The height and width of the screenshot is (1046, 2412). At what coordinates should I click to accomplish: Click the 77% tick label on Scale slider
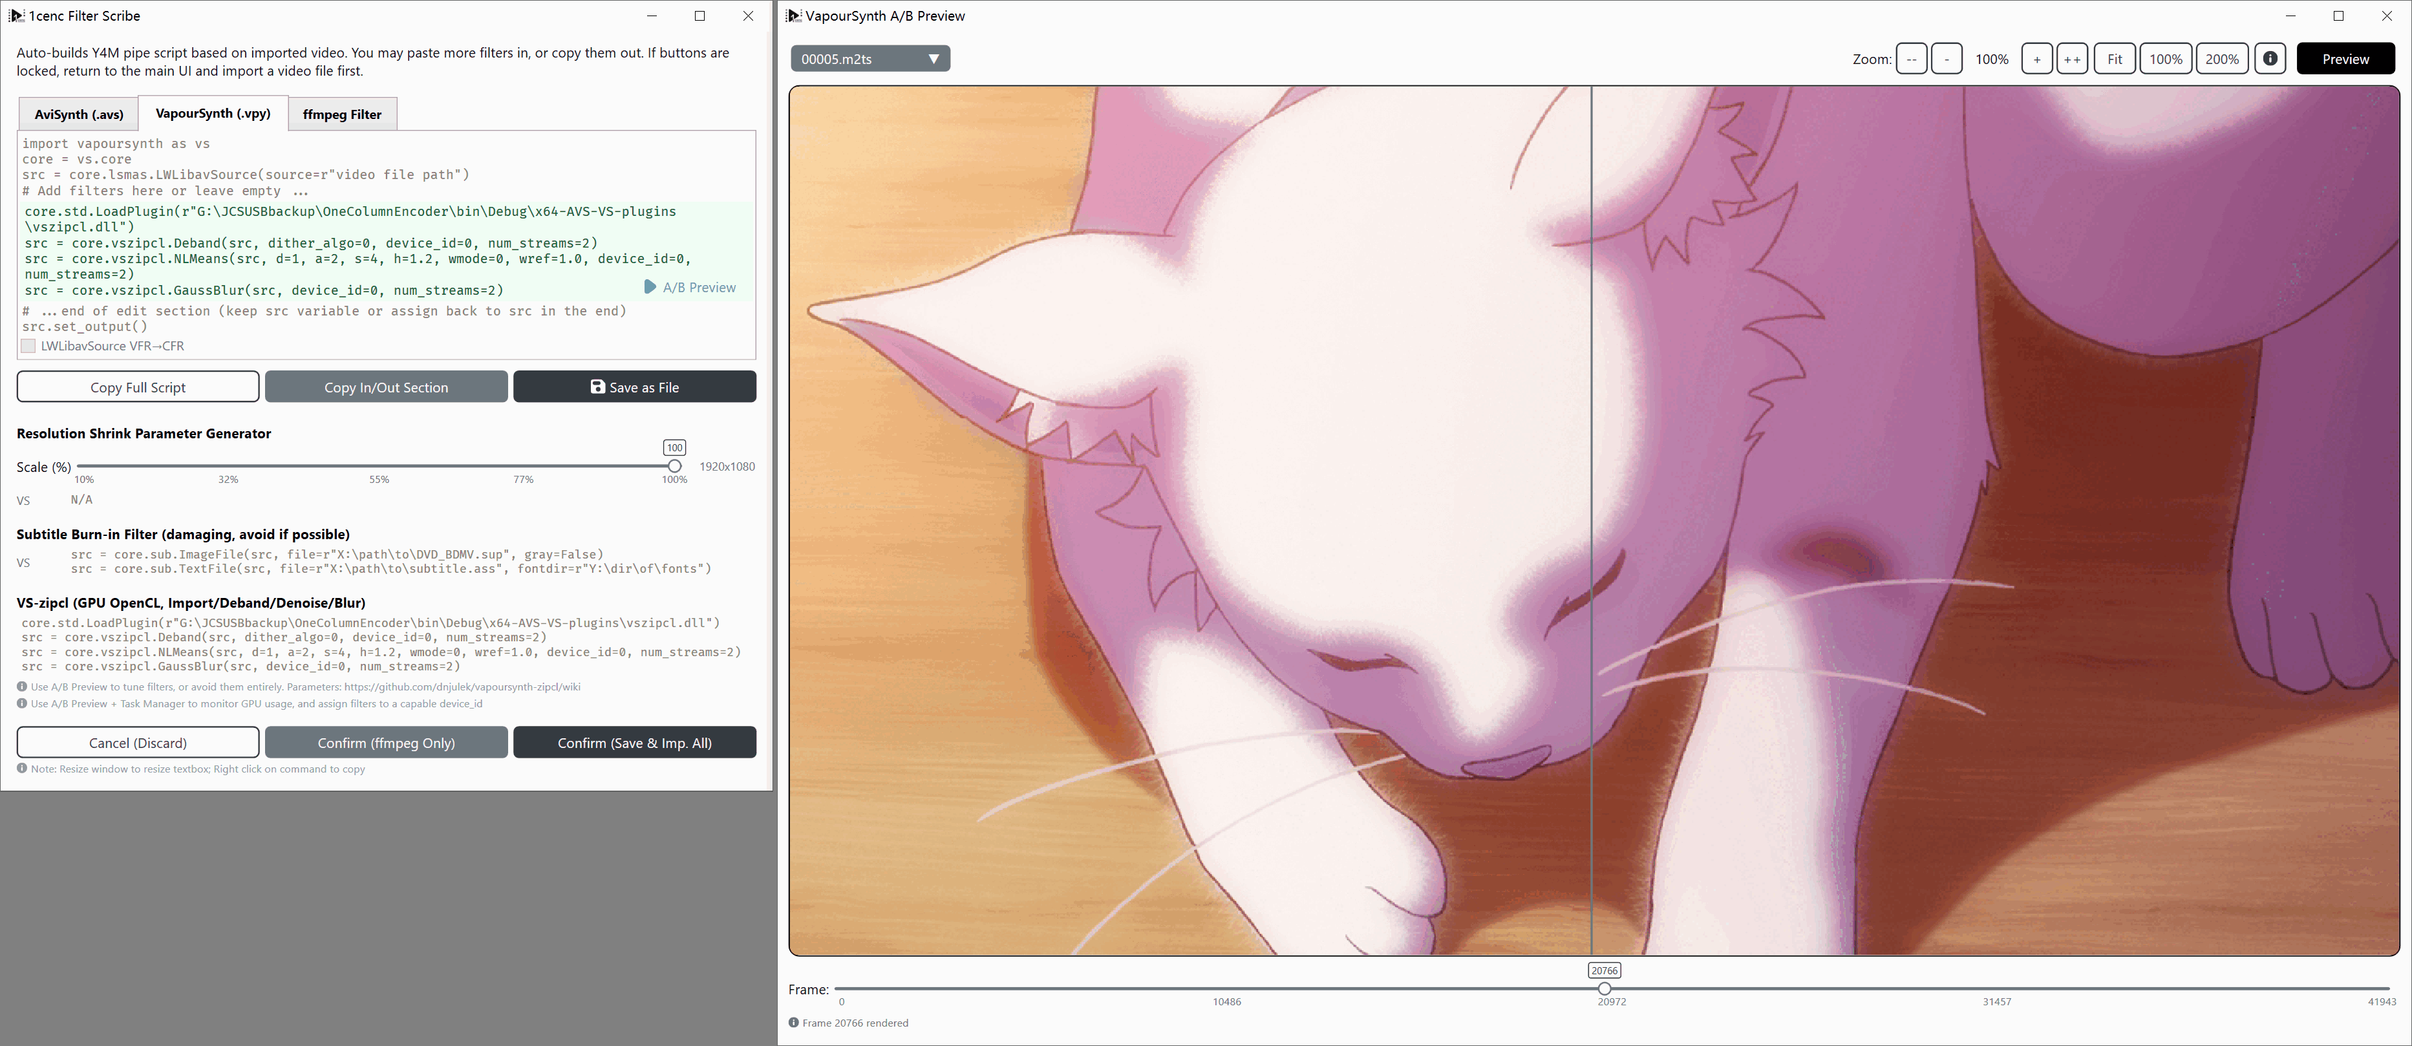tap(524, 480)
